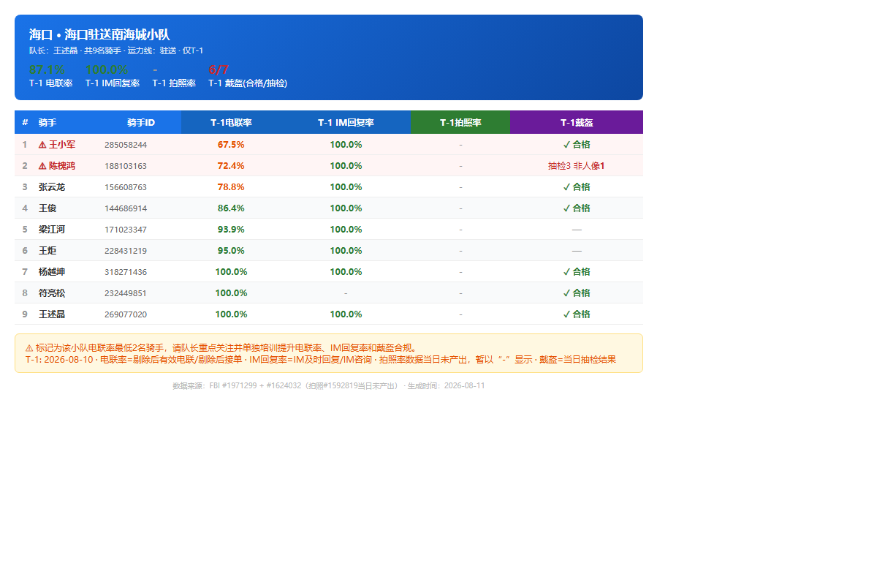Click the 95.0% call rate cell

pyautogui.click(x=231, y=251)
